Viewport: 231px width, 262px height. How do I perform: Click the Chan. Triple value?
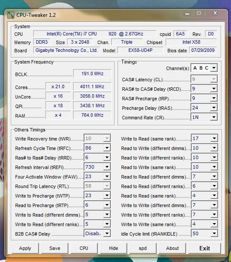click(x=127, y=42)
